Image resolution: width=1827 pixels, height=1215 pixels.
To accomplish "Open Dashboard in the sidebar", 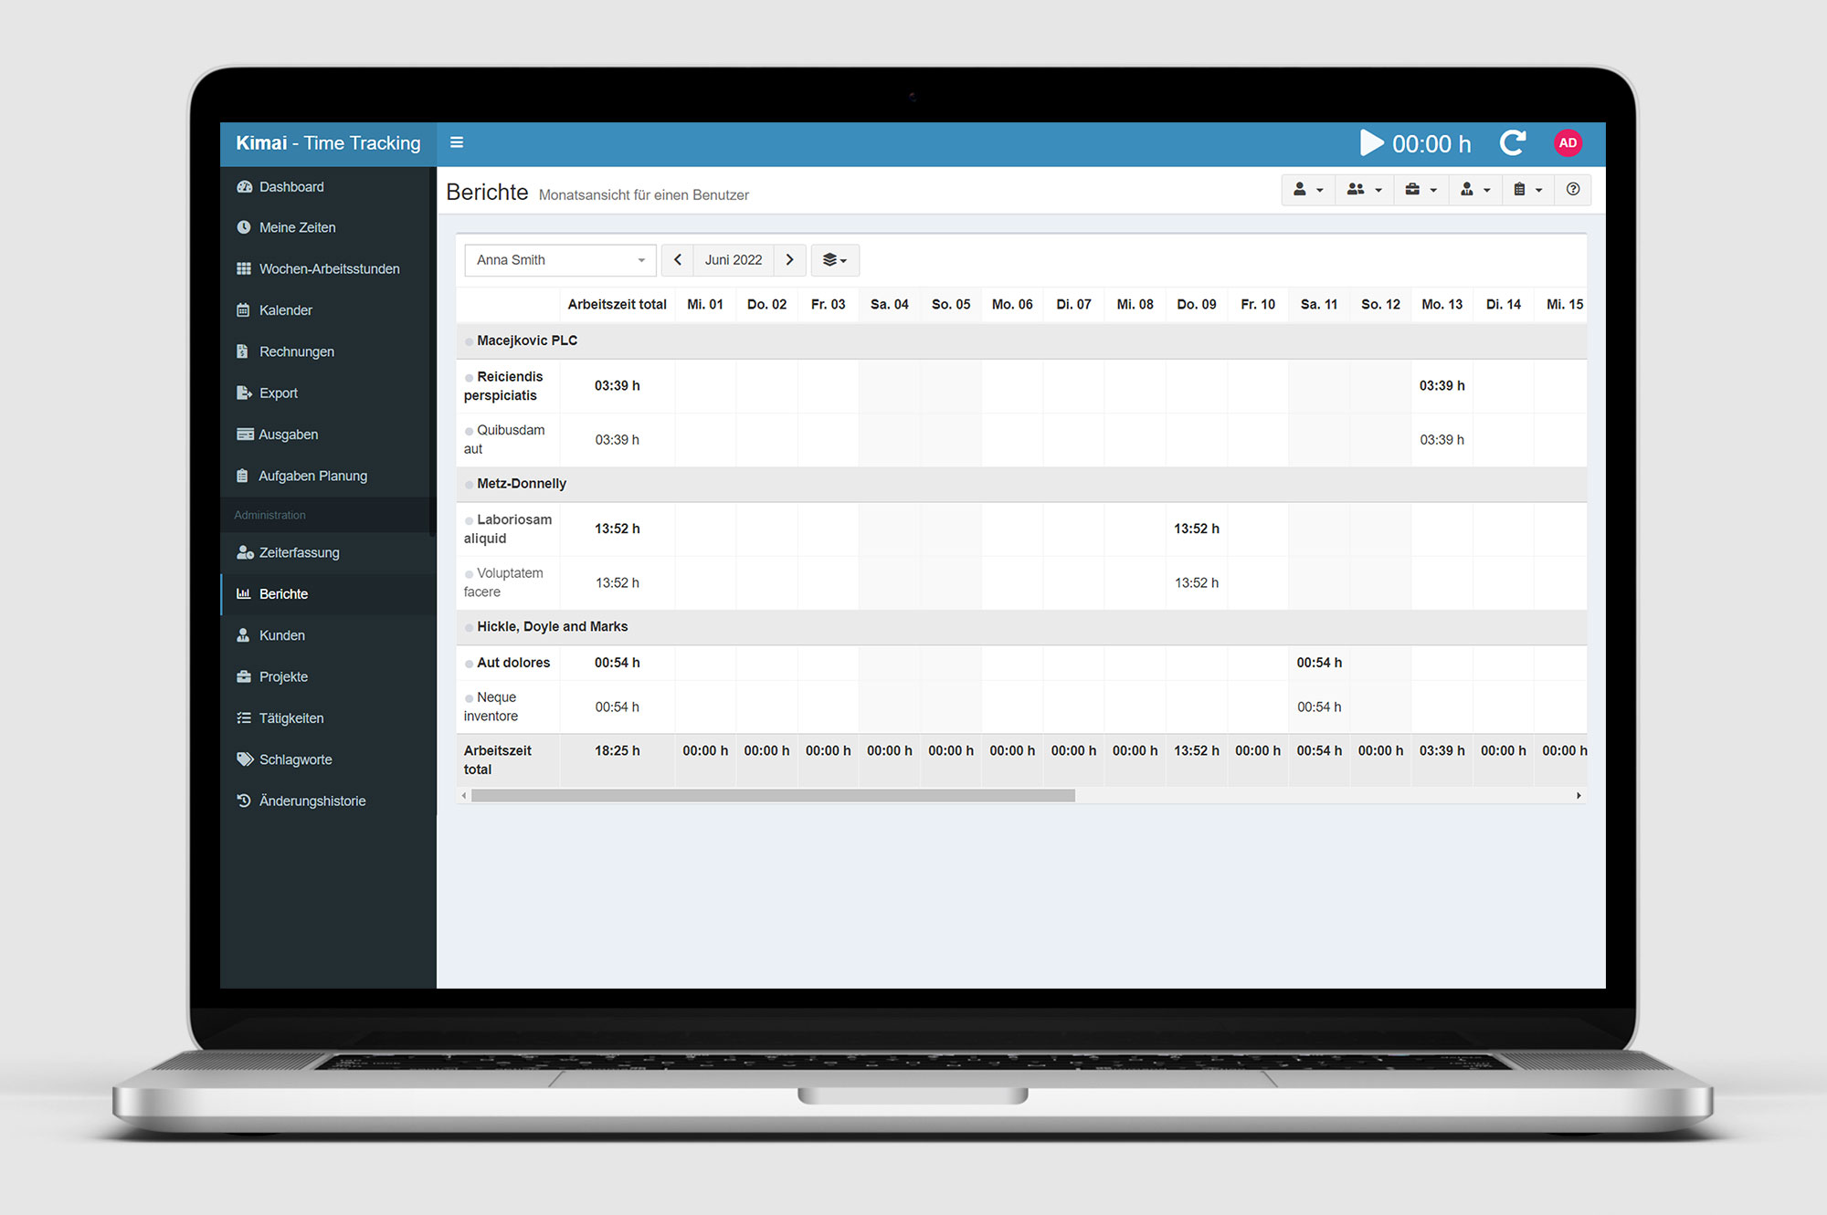I will pyautogui.click(x=327, y=186).
